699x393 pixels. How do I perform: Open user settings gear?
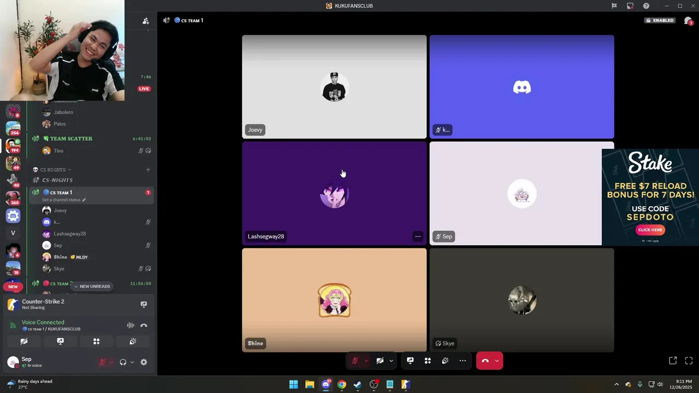(144, 362)
